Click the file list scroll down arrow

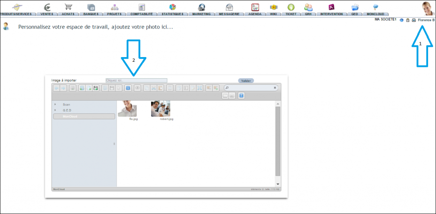(278, 184)
